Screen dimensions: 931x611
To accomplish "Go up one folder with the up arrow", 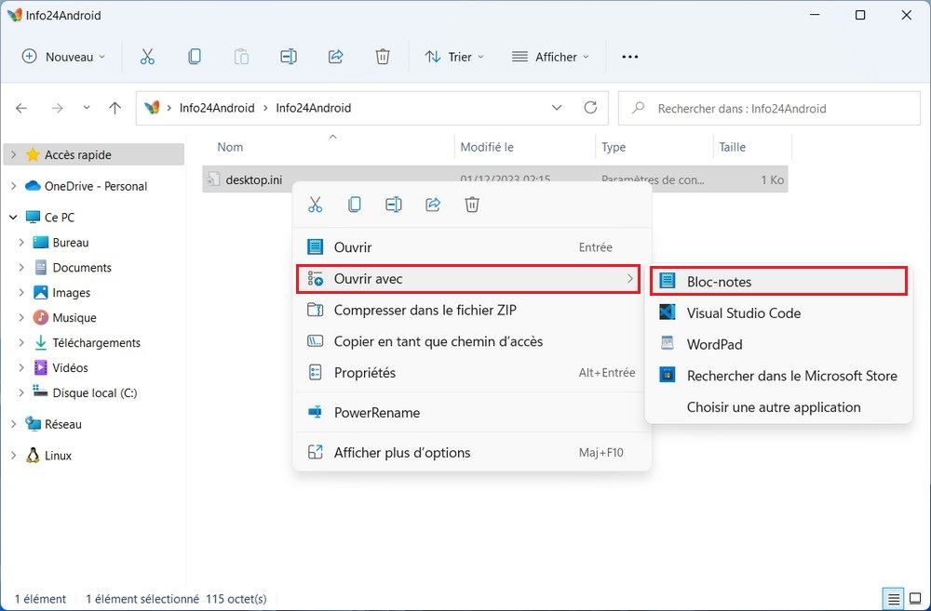I will point(115,108).
